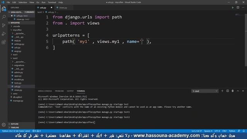Screen dimensions: 247x139
Task: Click Ln 5, Col 37 cursor position
Action: (196, 131)
